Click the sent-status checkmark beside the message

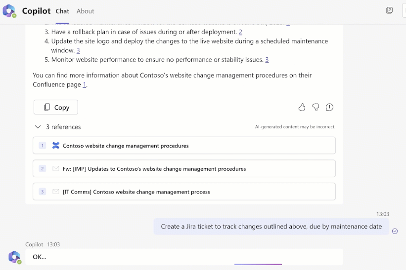click(395, 231)
